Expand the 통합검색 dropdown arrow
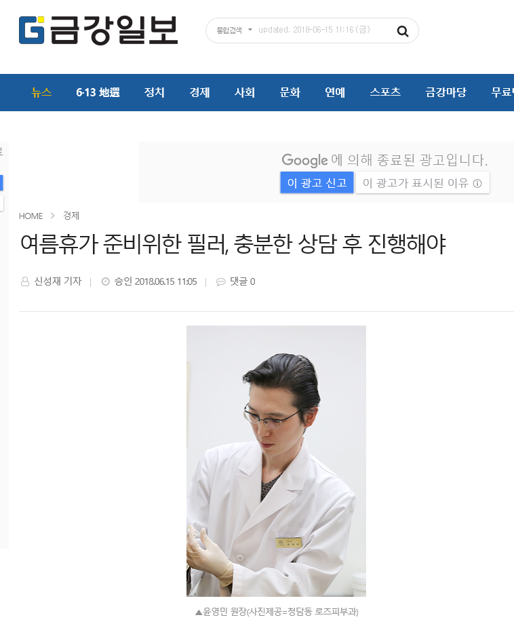Viewport: 514px width, 628px height. point(250,30)
